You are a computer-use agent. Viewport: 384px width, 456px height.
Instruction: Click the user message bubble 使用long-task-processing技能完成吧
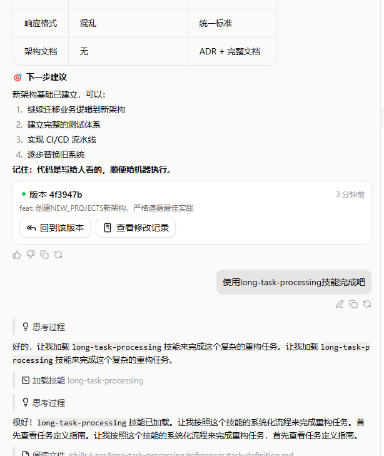[x=293, y=282]
